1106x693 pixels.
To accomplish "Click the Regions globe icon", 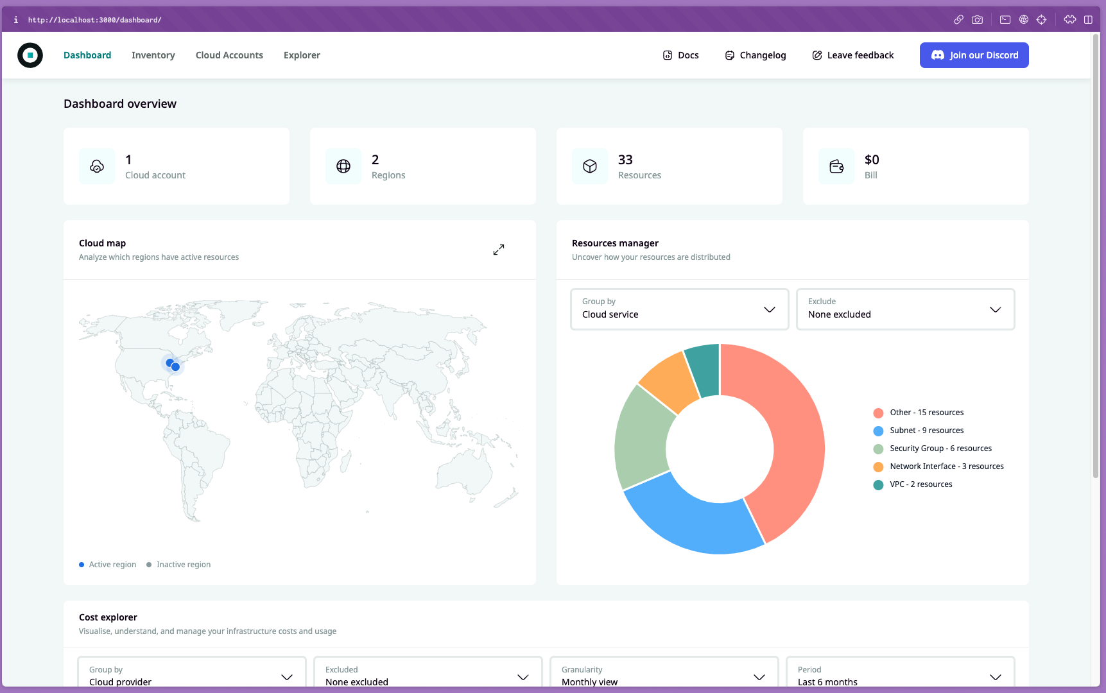I will [343, 166].
